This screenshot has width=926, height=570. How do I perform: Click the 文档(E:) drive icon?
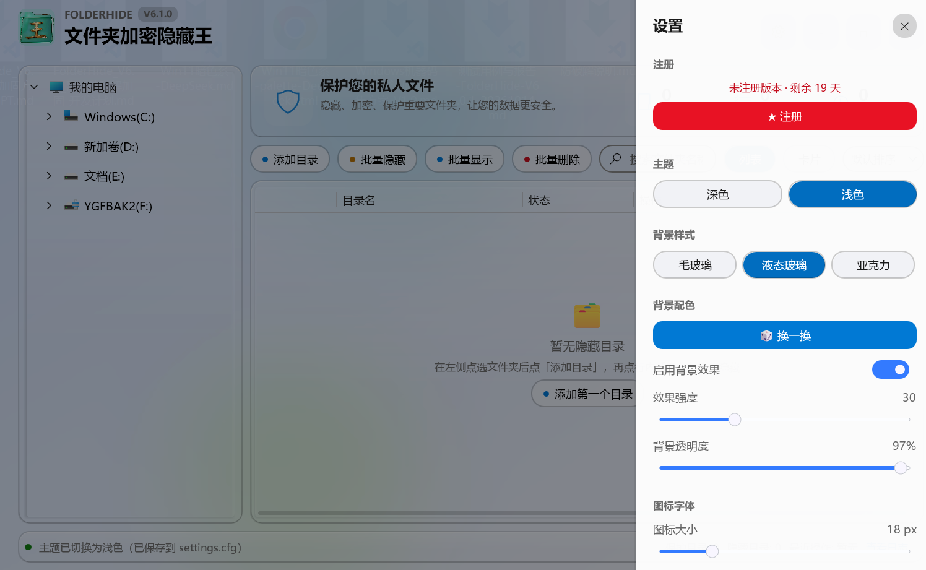click(x=71, y=177)
